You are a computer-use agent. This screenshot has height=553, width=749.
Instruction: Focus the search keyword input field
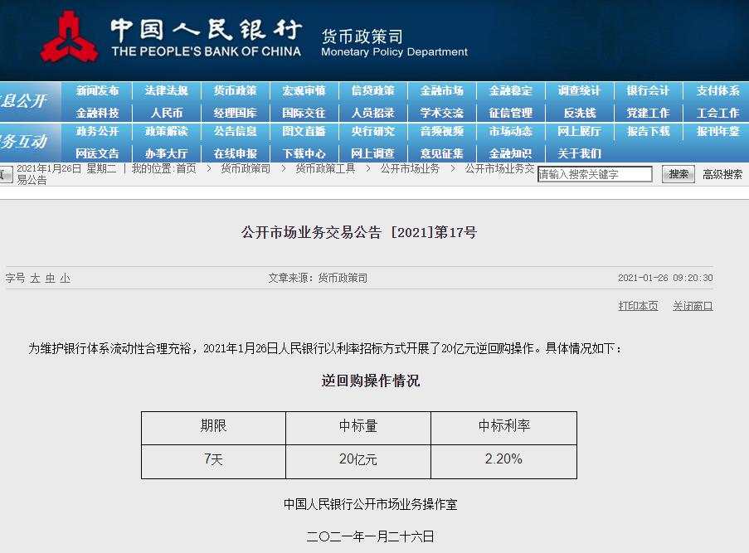595,174
